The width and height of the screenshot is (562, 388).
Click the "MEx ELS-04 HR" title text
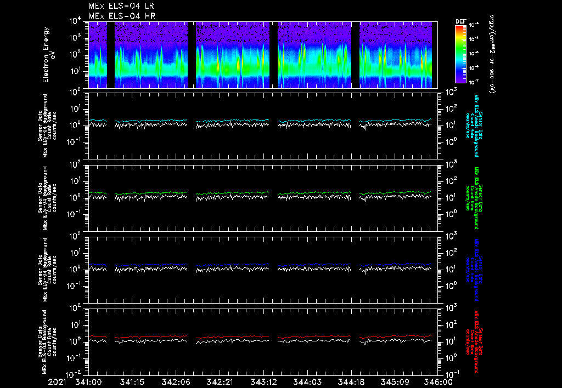pos(122,16)
